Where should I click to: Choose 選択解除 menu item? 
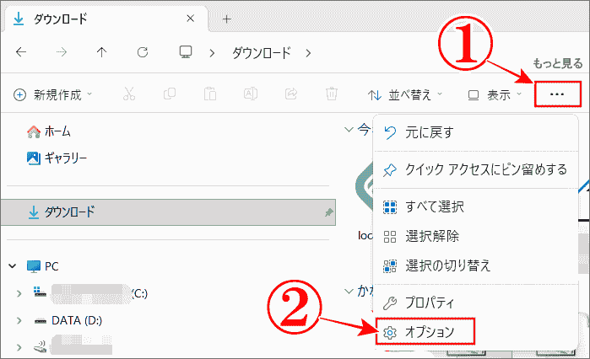[x=475, y=237]
